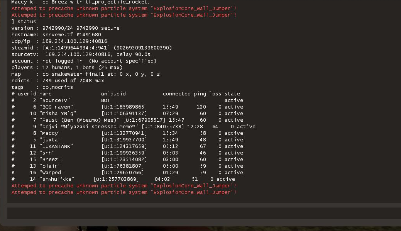Click the version 9742990 secure line

point(66,28)
